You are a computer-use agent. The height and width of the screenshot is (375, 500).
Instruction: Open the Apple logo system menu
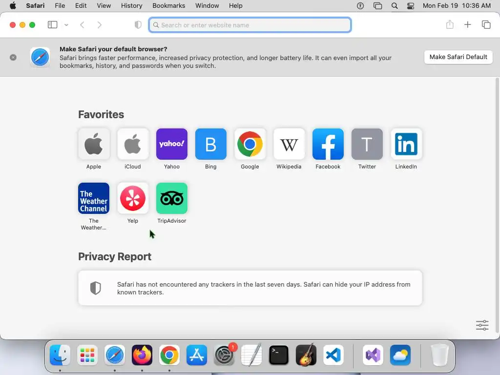13,6
